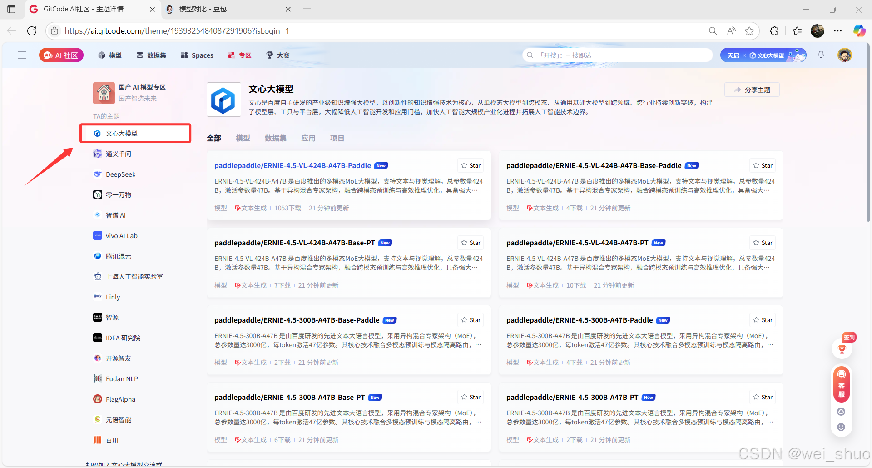Viewport: 872px width, 468px height.
Task: Open ERNIE-4.5-VL-424B-A47B-Base-Paddle model link
Action: coord(594,166)
